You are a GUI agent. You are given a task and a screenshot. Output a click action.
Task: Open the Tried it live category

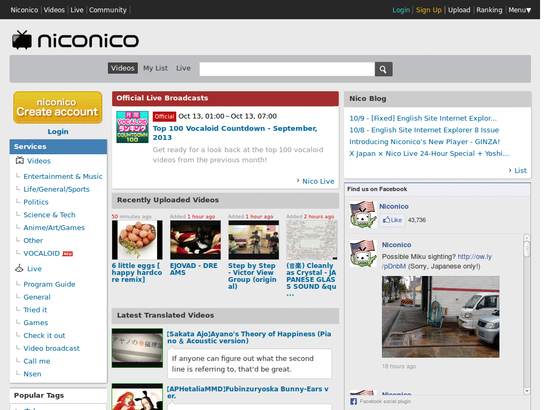tap(35, 310)
